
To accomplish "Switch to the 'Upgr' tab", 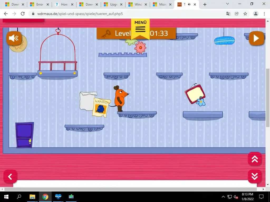I will (113, 4).
